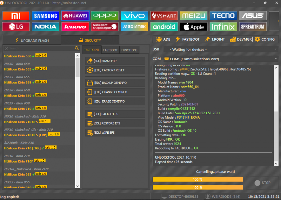The height and width of the screenshot is (200, 281).
Task: Click log panel scroll-down arrow
Action: (276, 164)
